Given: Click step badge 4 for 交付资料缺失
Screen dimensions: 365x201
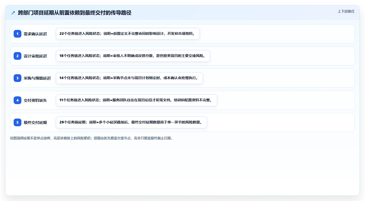Looking at the screenshot, I should tap(18, 100).
